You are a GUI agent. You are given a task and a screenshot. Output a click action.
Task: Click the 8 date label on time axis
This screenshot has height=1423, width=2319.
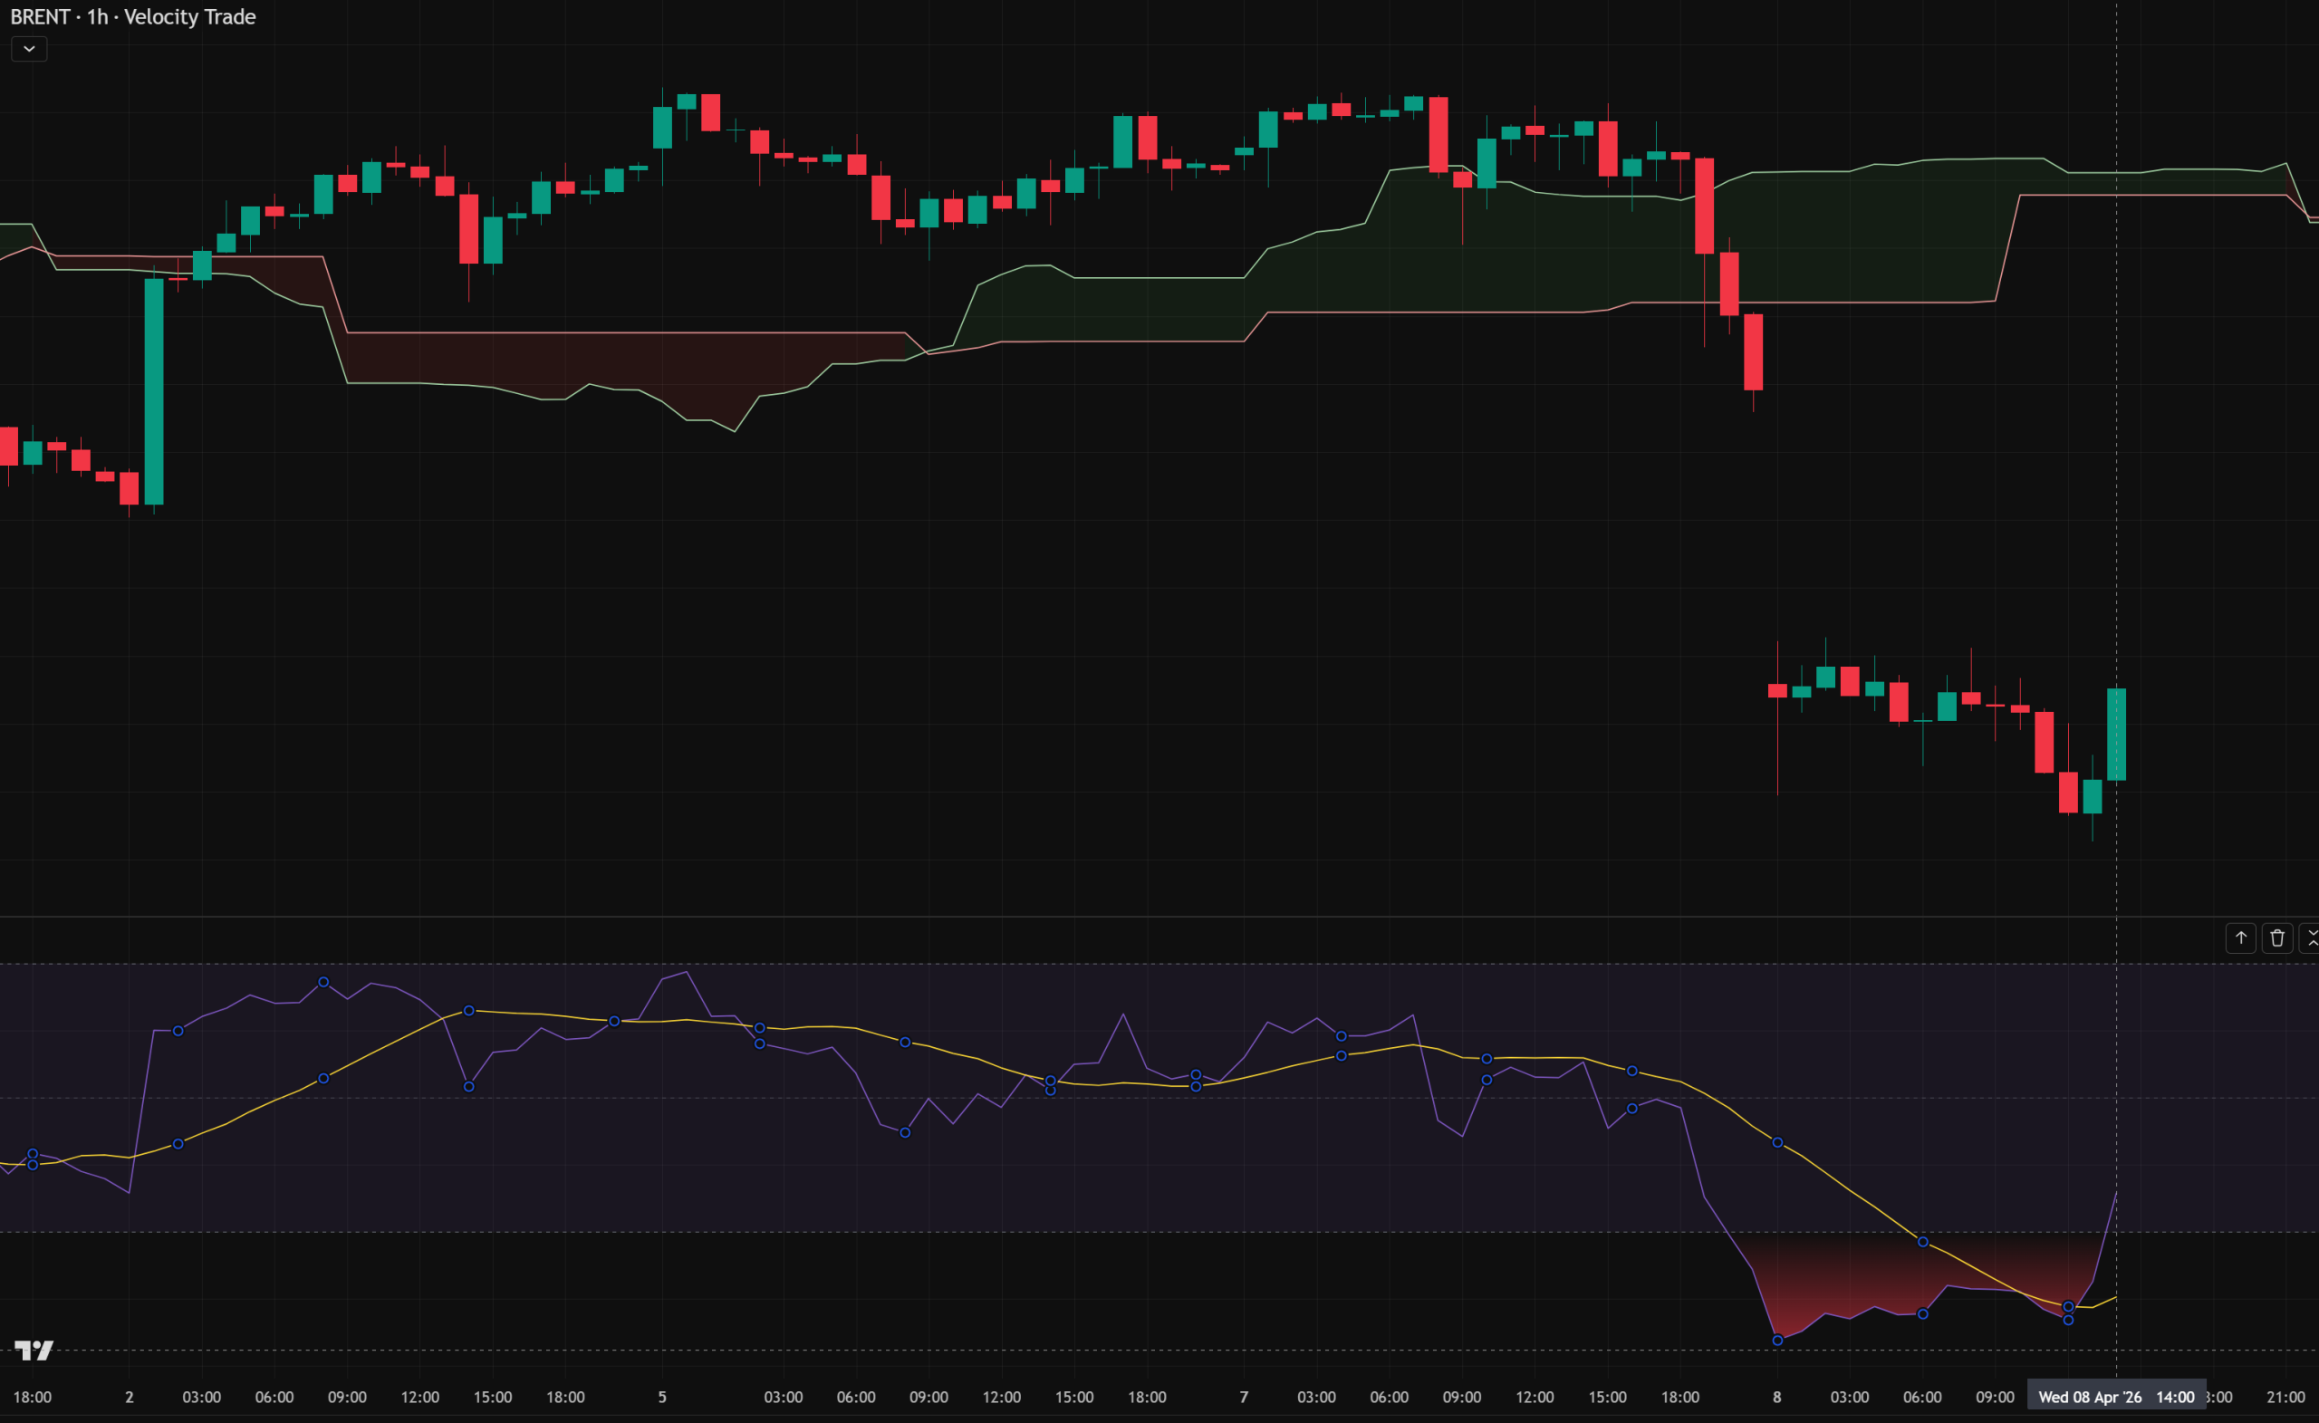coord(1777,1398)
